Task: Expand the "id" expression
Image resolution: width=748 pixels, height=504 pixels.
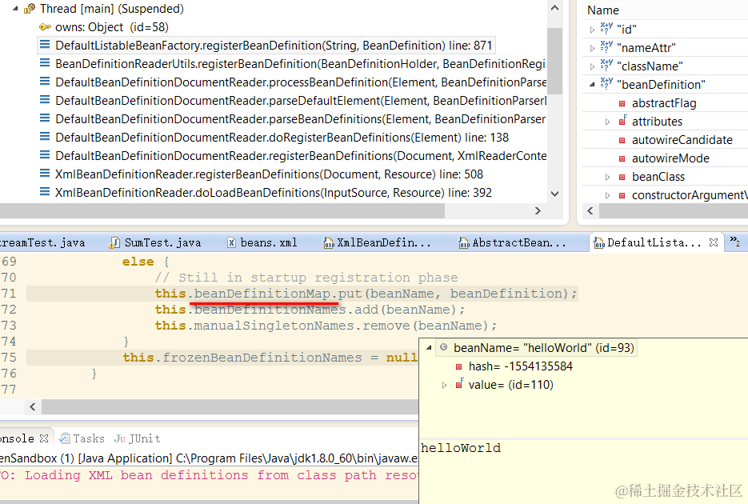Action: [x=592, y=30]
